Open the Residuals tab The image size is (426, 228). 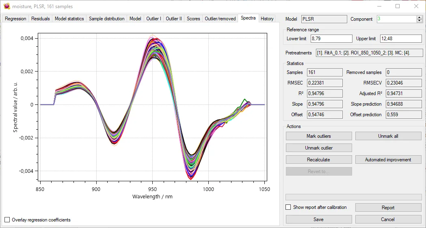41,19
